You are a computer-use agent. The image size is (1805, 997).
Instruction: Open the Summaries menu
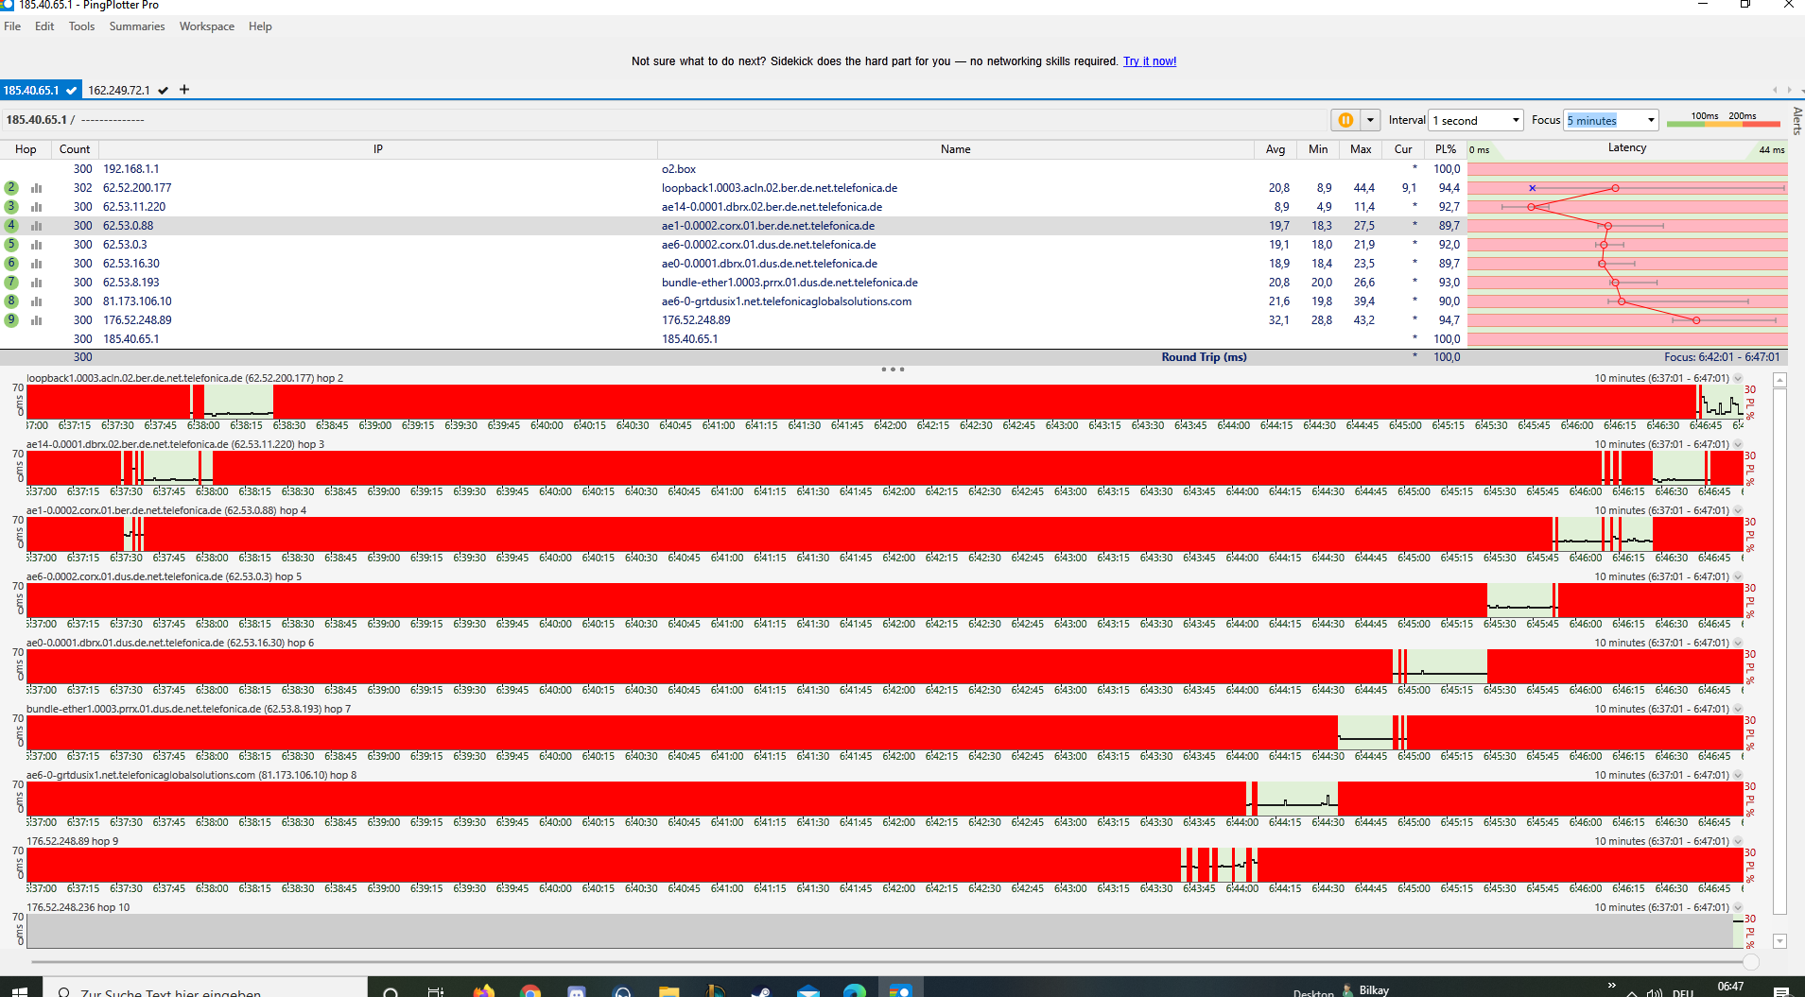click(137, 26)
